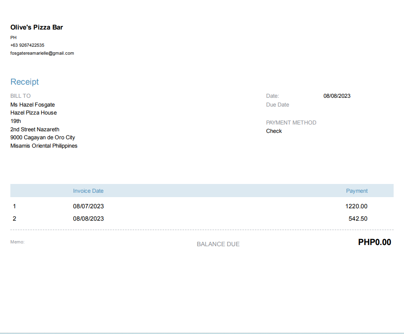
Task: Click the Olive's Pizza Bar business name
Action: click(x=37, y=27)
